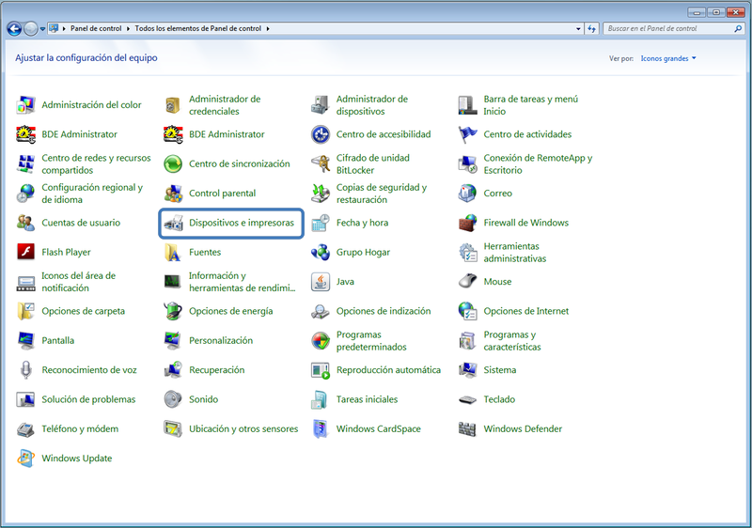Open Ubicación y otros sensores link
This screenshot has width=752, height=528.
[x=243, y=429]
